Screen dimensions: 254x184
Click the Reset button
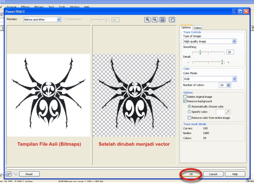coord(29,174)
